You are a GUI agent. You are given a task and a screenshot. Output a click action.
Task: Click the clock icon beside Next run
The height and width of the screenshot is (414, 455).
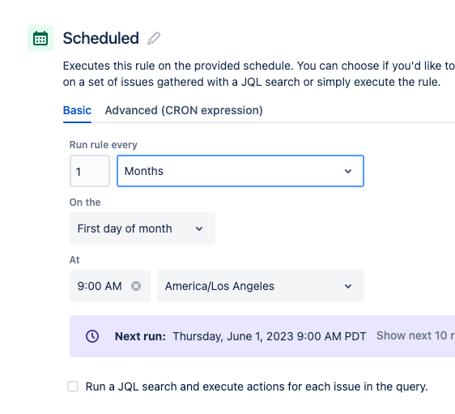click(x=92, y=336)
